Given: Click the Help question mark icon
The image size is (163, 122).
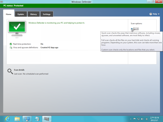Looking at the screenshot, I should 151,14.
